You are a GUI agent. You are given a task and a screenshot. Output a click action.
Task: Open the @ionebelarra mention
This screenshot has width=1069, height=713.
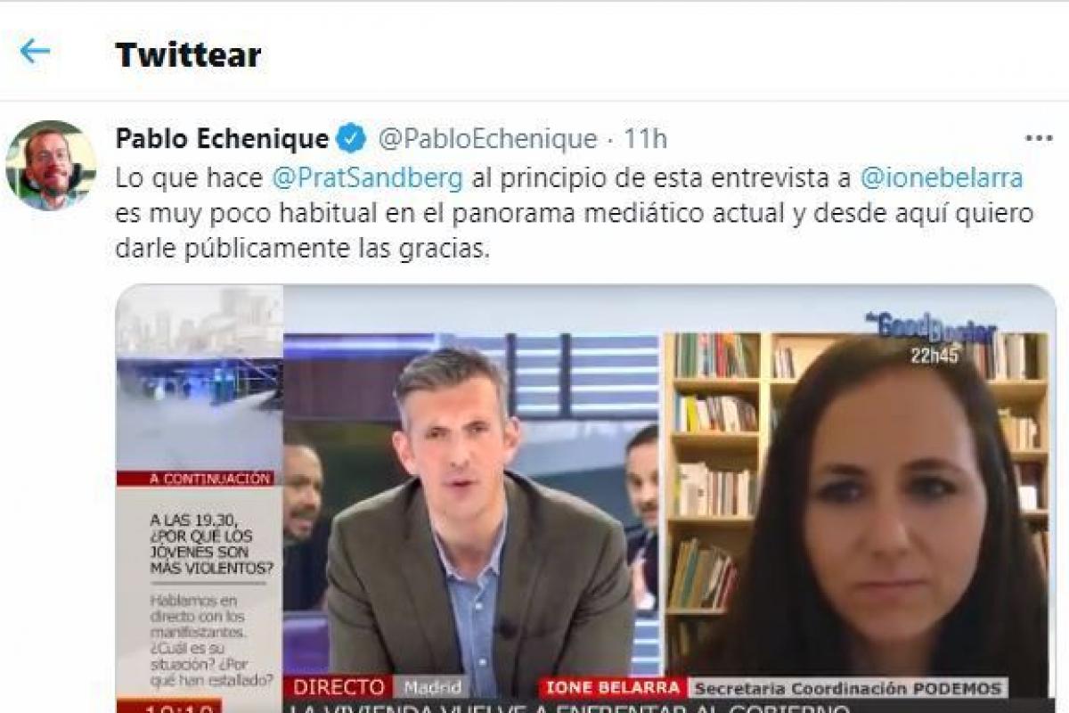tap(941, 177)
